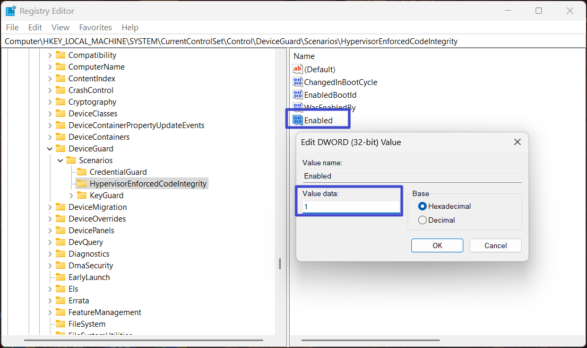Click the CrashControl folder icon

61,90
